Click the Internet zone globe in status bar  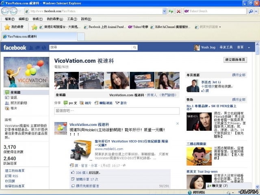click(x=190, y=193)
